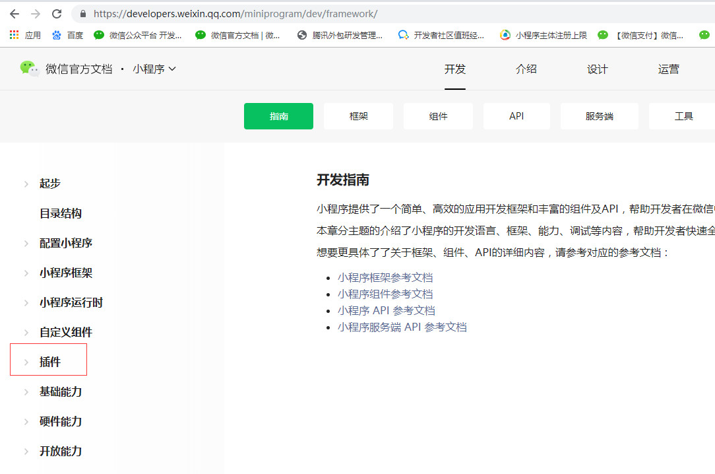Click the browser forward arrow
Screen dimensions: 715x474
coord(36,14)
